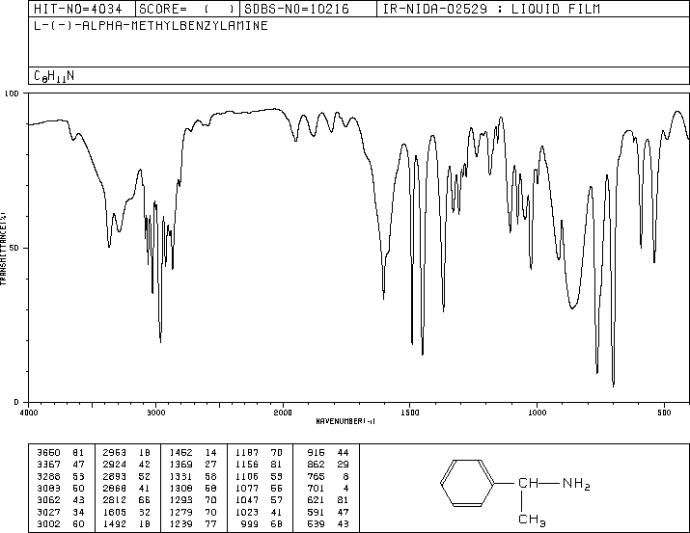Click the 1452 peak table cell
This screenshot has height=533, width=690.
[180, 453]
